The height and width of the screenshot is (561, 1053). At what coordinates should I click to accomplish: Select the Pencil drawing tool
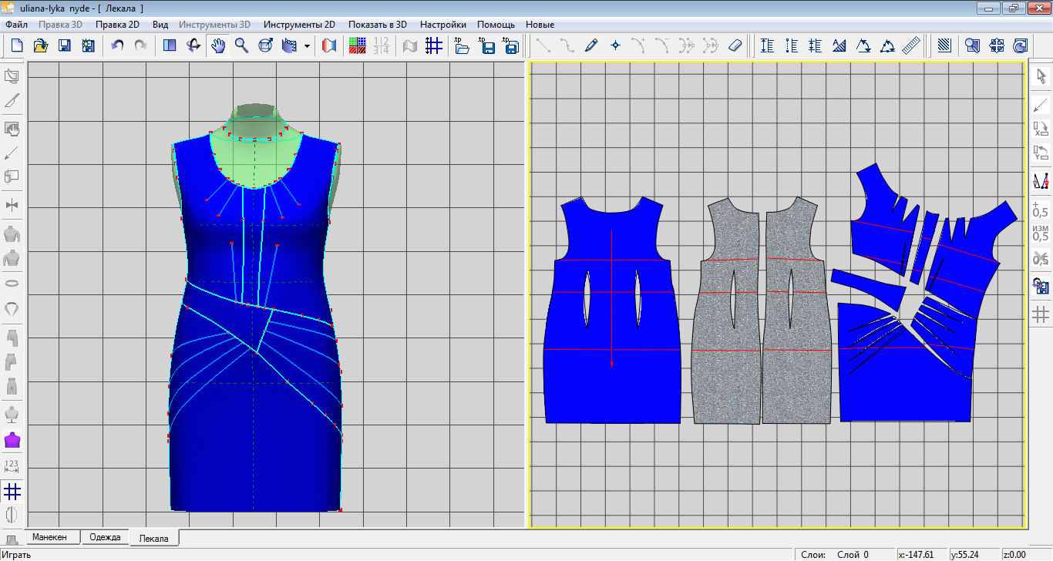(591, 45)
